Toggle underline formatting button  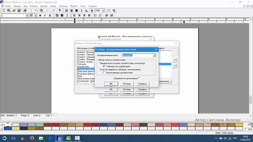pos(50,15)
